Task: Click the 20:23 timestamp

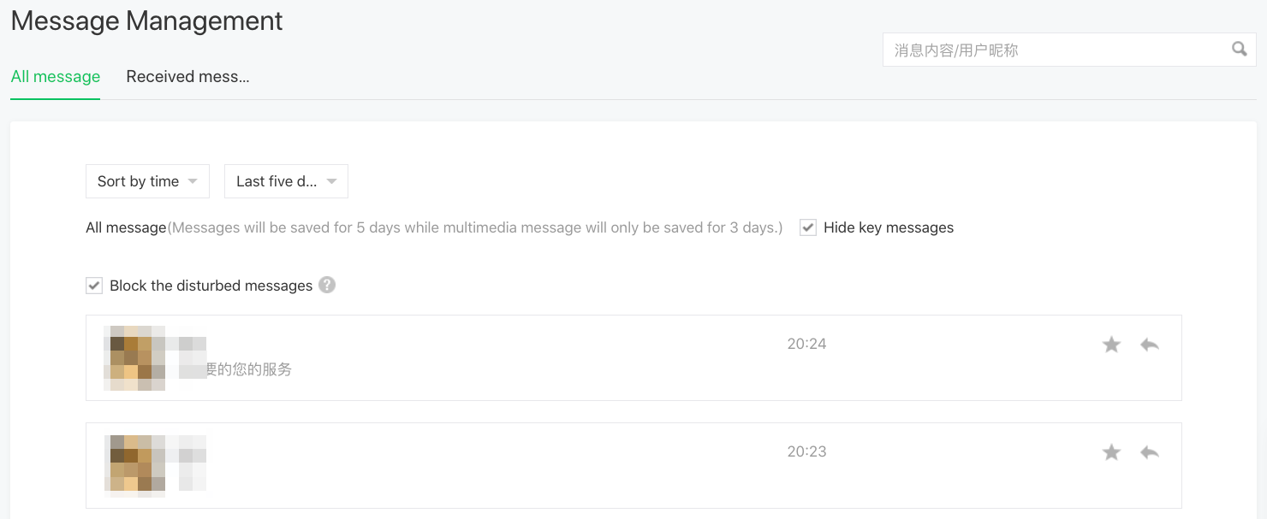Action: point(806,451)
